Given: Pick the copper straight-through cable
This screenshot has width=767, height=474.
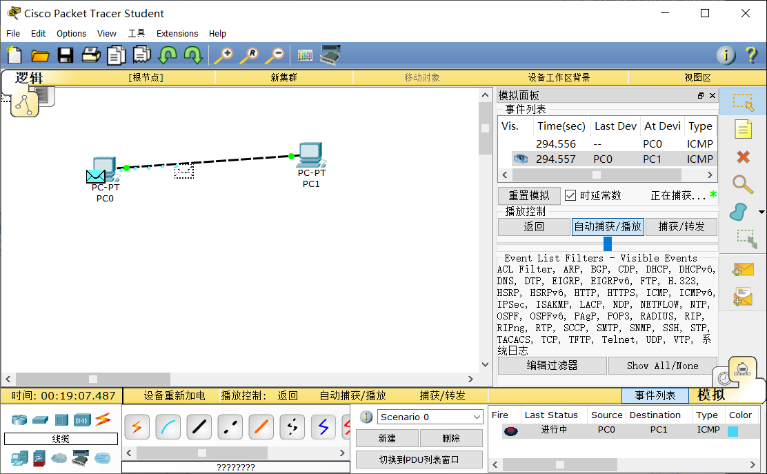Looking at the screenshot, I should 199,427.
